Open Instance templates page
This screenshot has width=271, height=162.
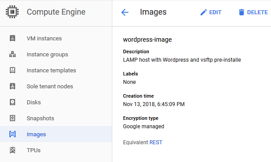click(x=56, y=71)
